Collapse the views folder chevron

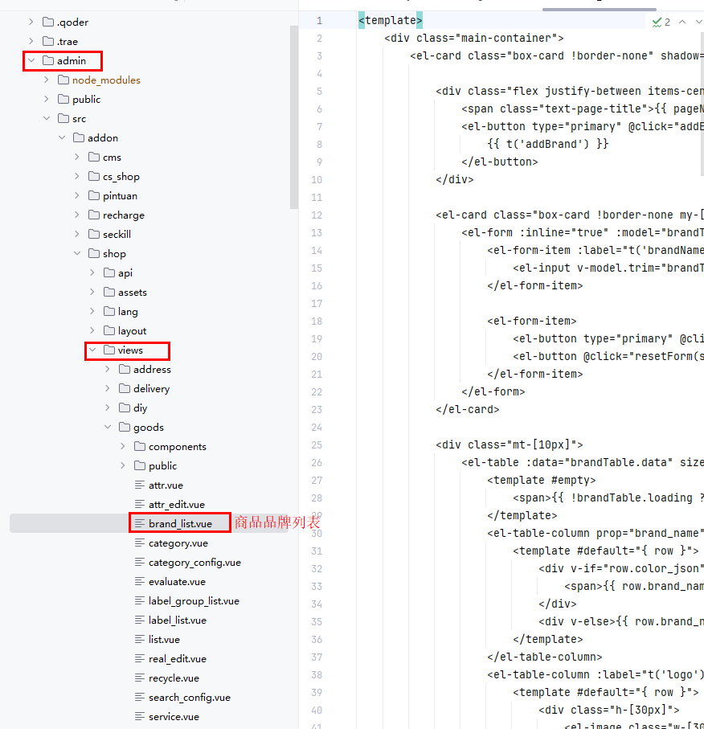tap(92, 350)
